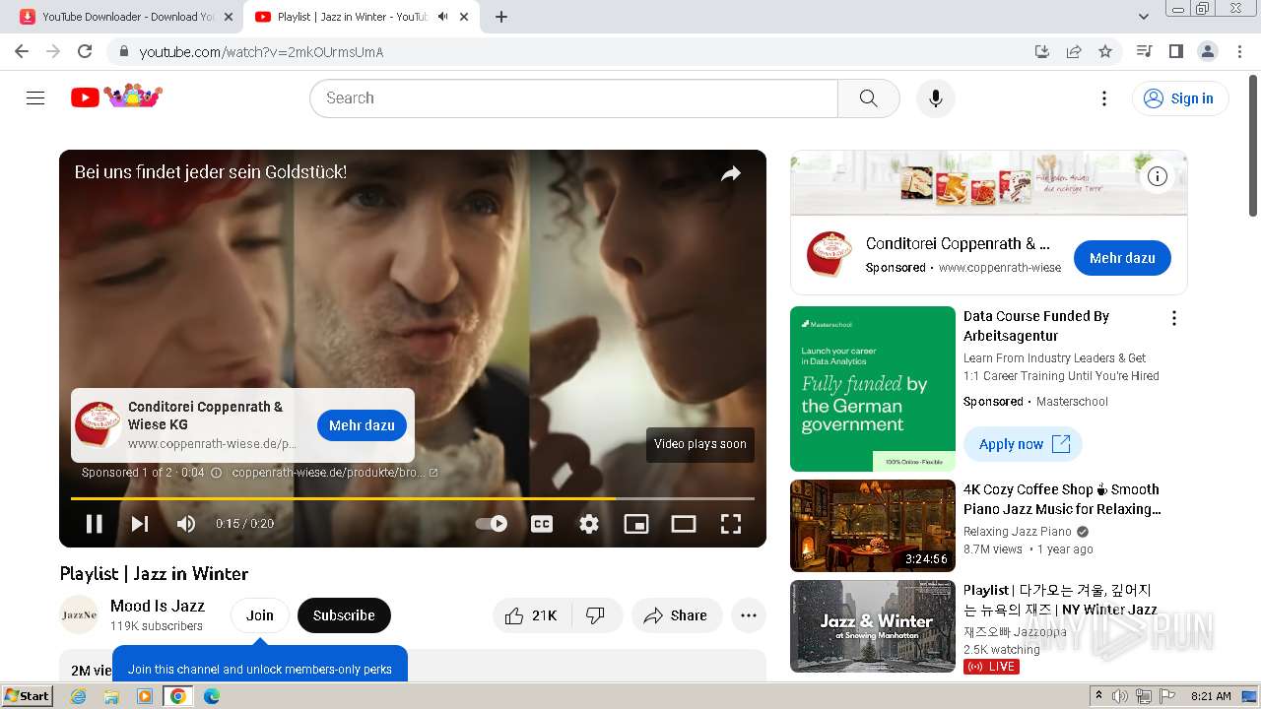This screenshot has height=709, width=1261.
Task: Click Mood Is Jazz channel avatar
Action: (79, 615)
